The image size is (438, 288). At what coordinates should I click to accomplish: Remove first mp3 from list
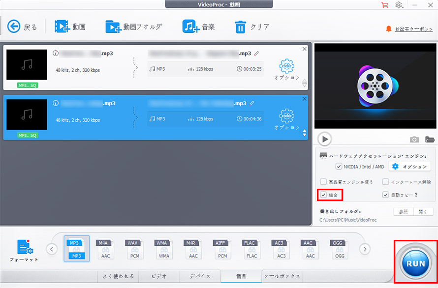click(x=305, y=49)
